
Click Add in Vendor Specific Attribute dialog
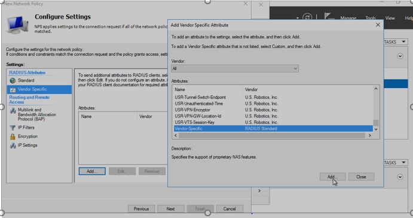pyautogui.click(x=332, y=177)
